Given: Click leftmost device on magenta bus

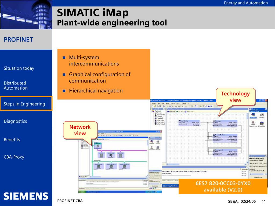Looking at the screenshot, I should pyautogui.click(x=101, y=155).
